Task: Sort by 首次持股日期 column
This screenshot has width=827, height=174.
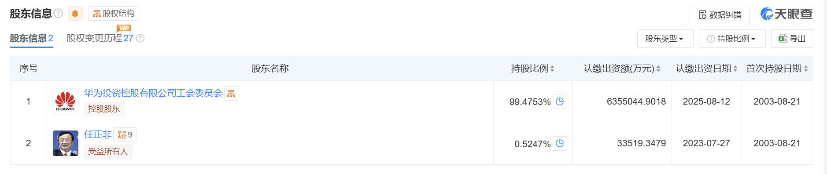Action: click(806, 69)
